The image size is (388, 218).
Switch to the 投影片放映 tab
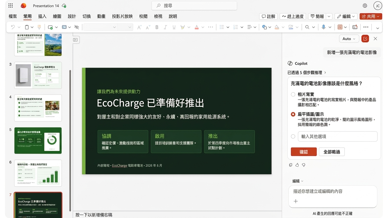tap(122, 16)
